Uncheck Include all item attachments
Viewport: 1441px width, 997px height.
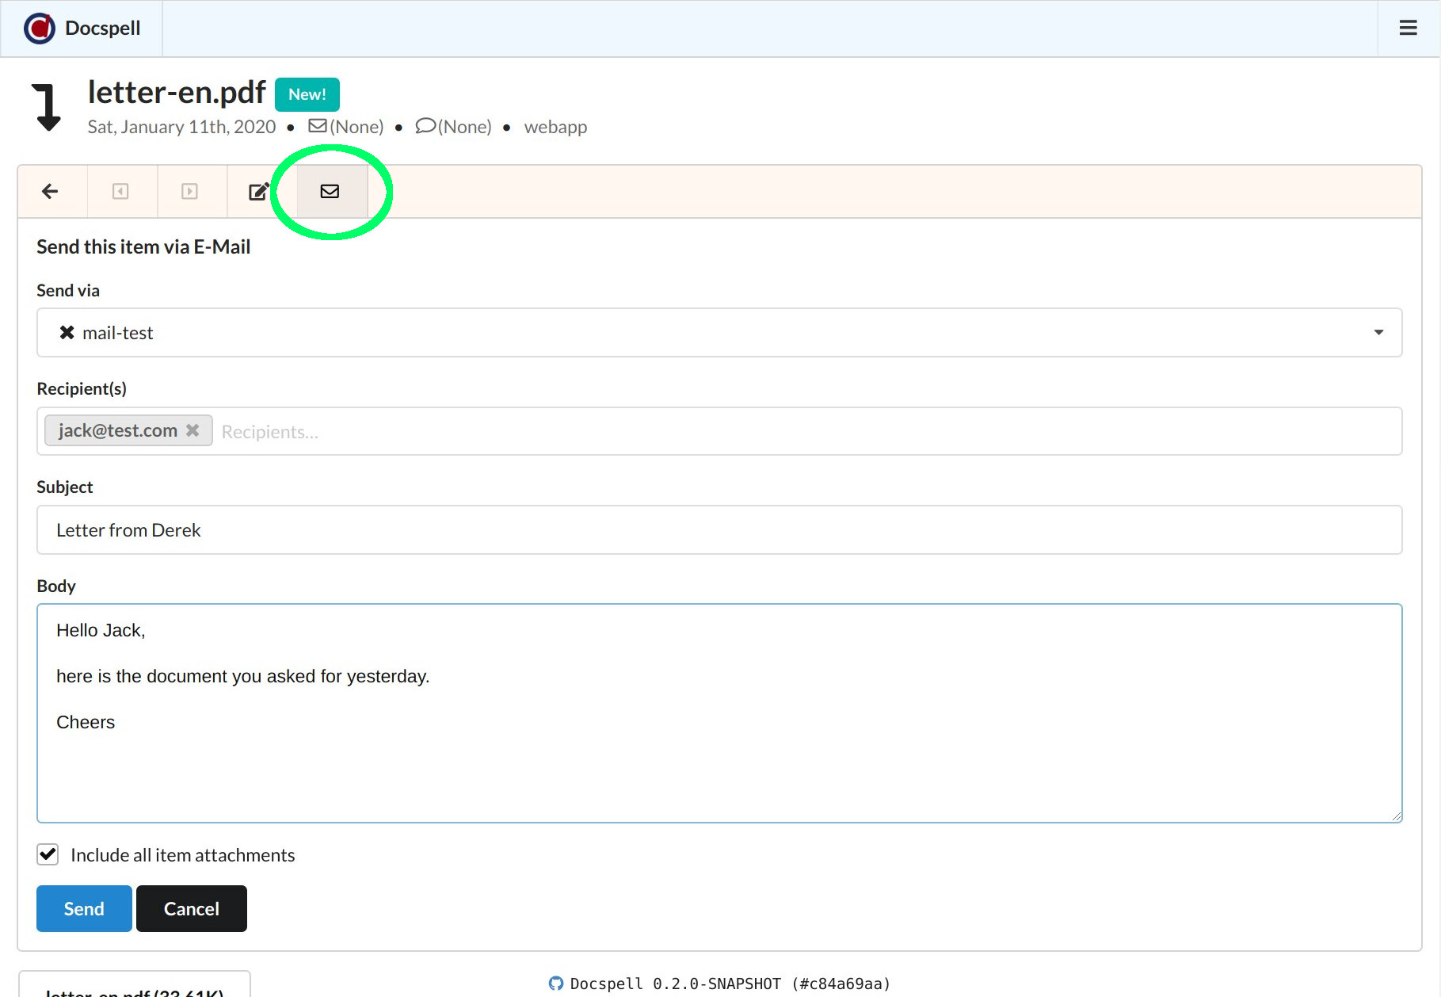click(48, 854)
